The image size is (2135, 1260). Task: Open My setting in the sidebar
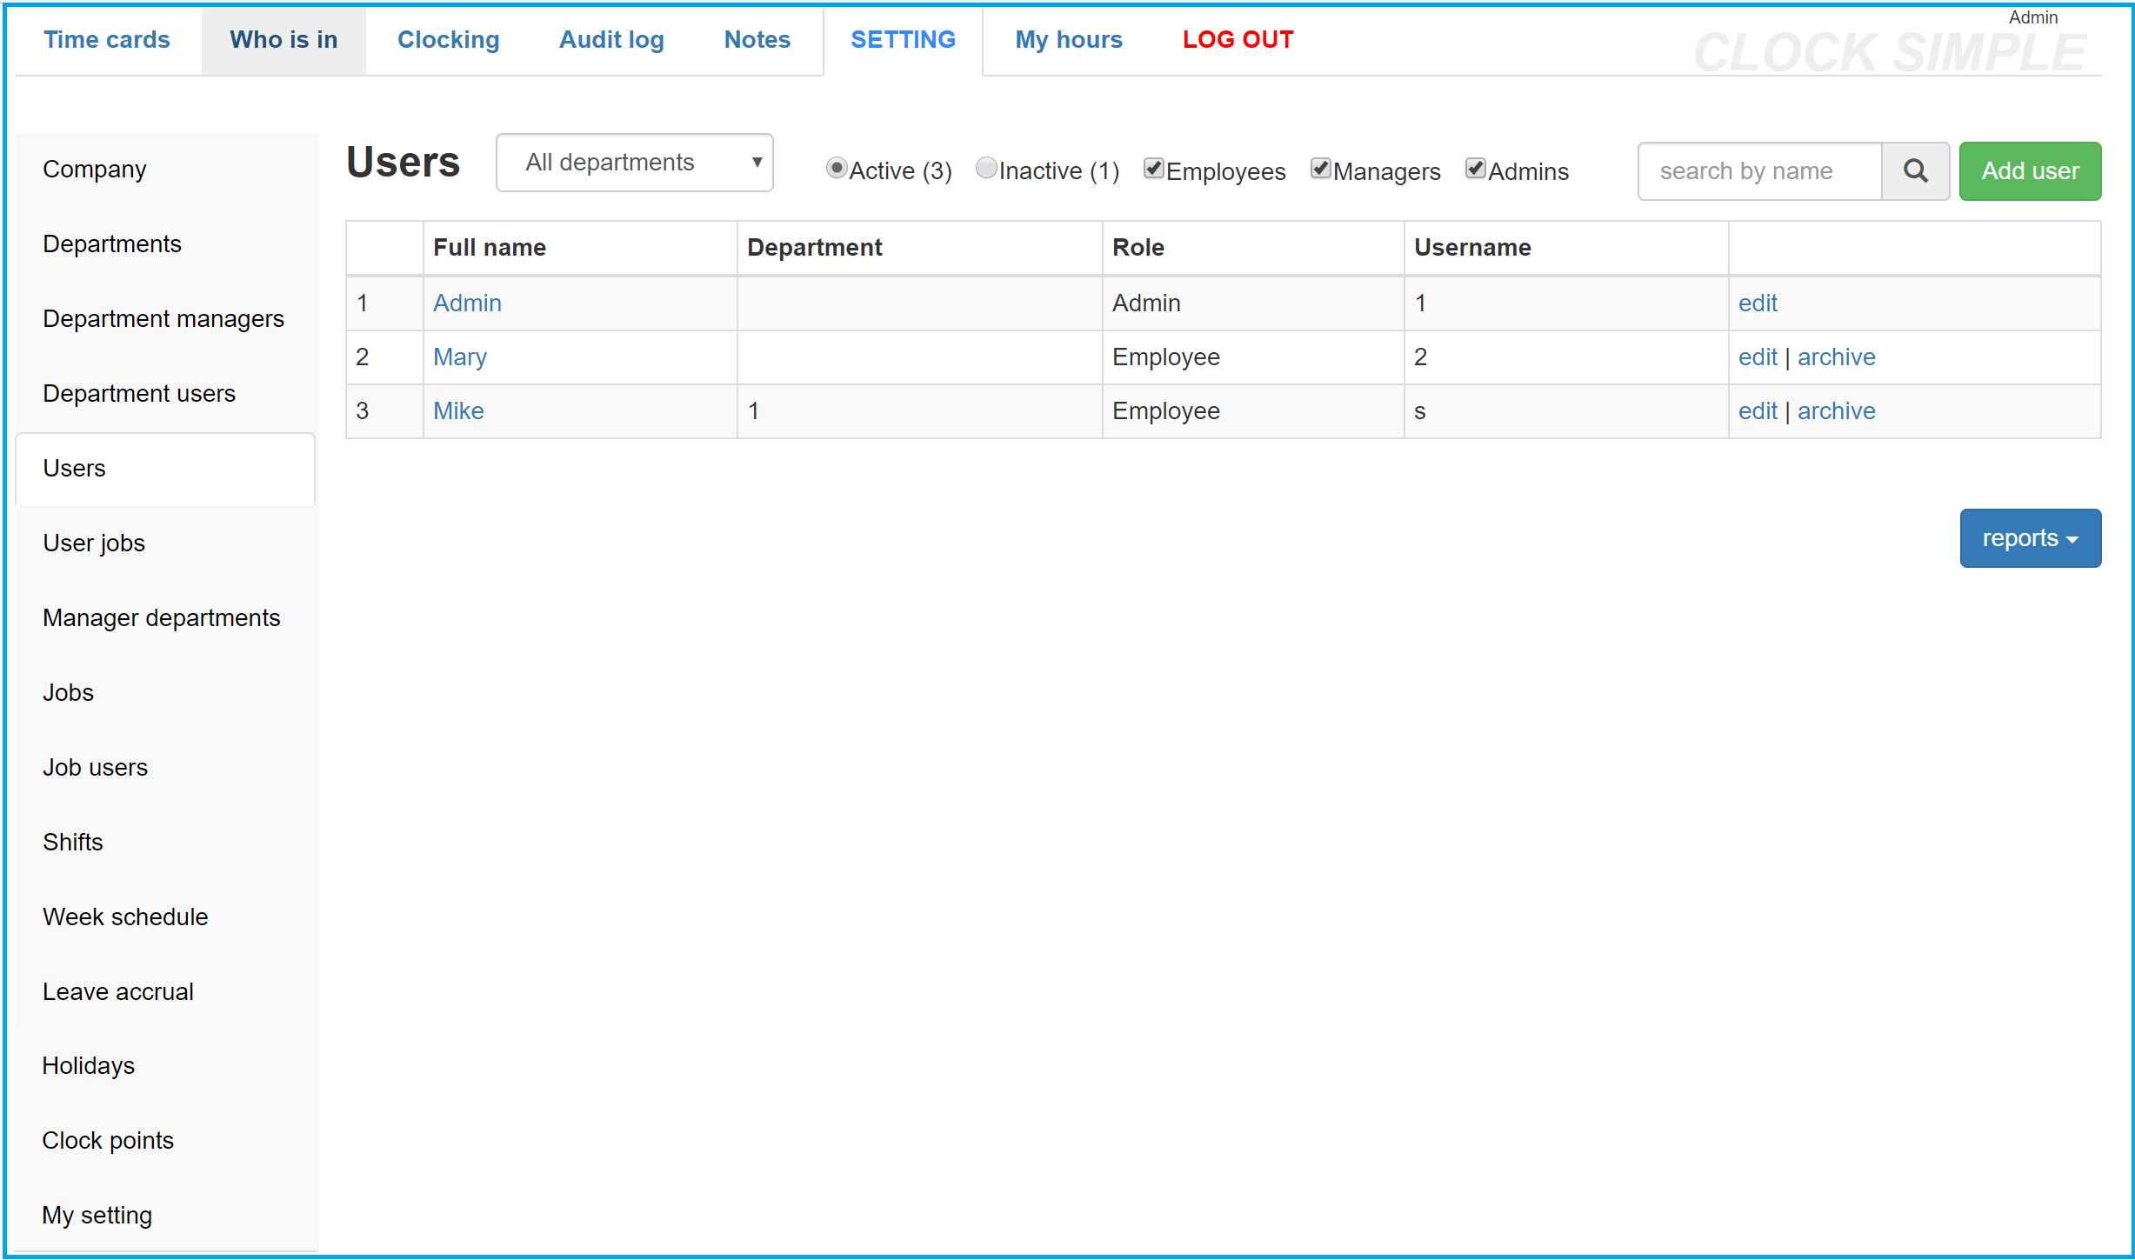165,1216
